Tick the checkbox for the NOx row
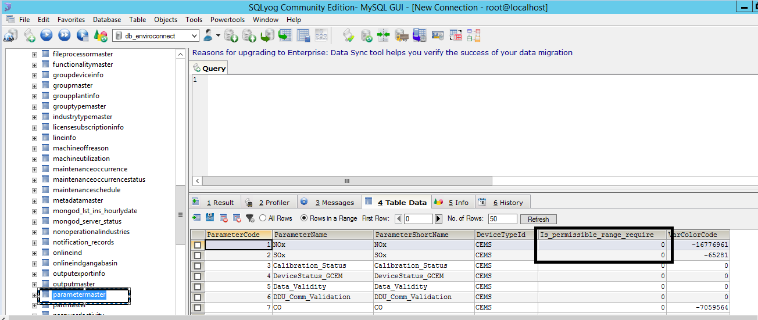The height and width of the screenshot is (320, 758). tap(198, 245)
